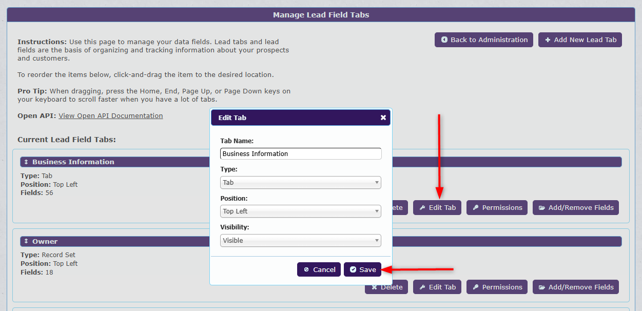Click Add/Remove Fields for Business Information
The image size is (642, 311).
coord(576,207)
